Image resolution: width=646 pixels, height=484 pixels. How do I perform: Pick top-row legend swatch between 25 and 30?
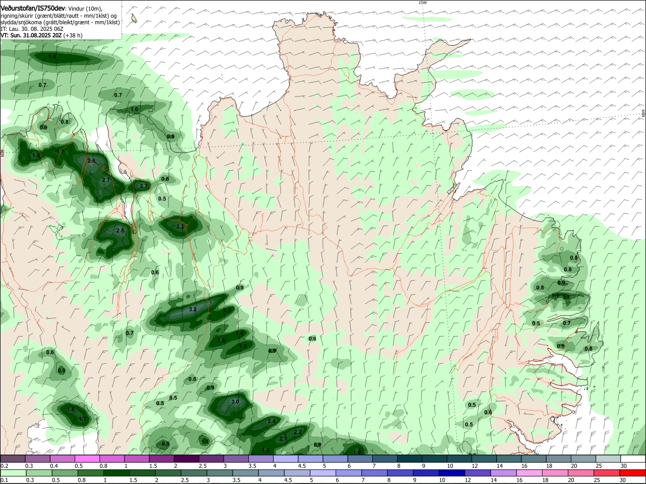pos(608,459)
